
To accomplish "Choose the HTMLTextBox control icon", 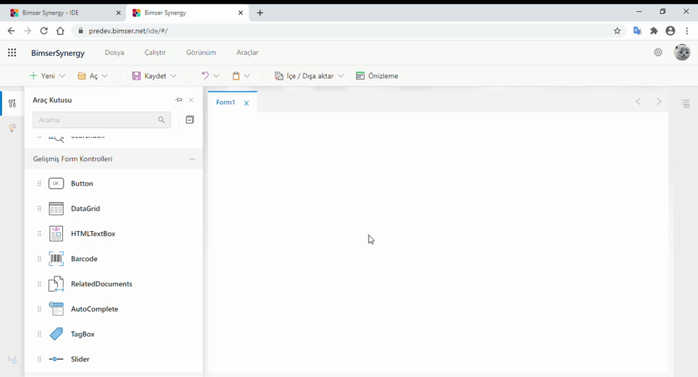I will coord(56,234).
